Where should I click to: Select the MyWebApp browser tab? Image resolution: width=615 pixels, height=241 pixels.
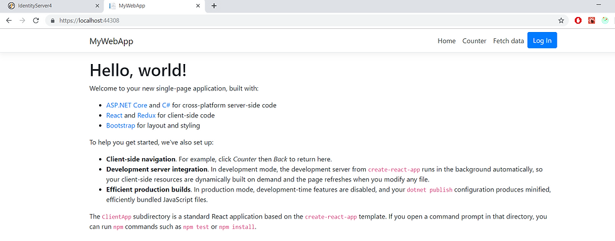(x=154, y=6)
